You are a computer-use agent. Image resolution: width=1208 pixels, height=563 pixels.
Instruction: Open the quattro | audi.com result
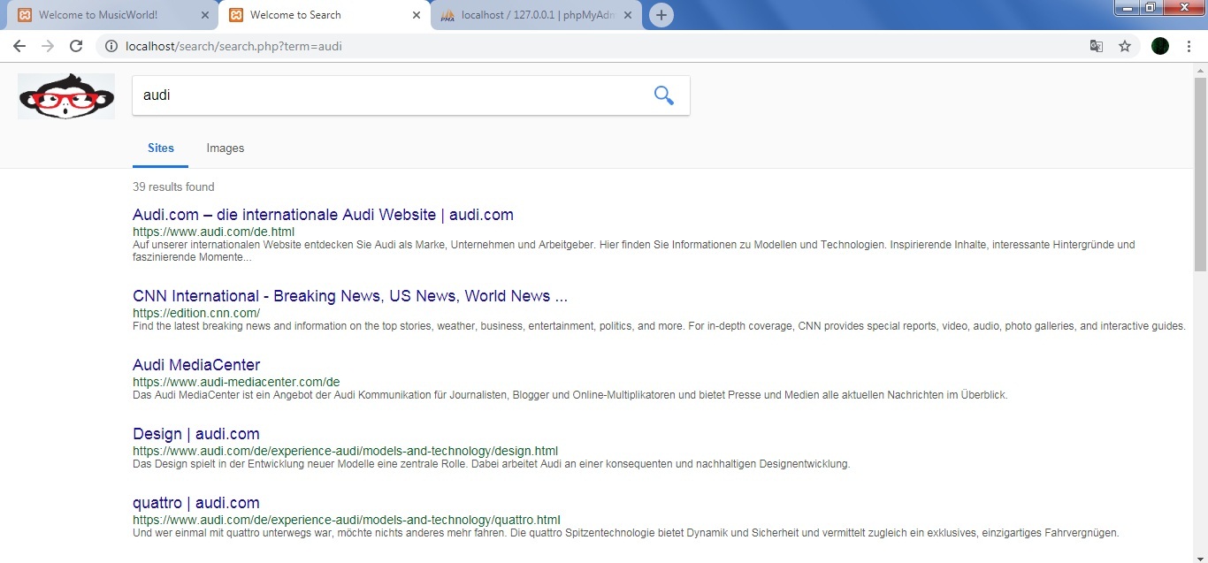(x=196, y=503)
